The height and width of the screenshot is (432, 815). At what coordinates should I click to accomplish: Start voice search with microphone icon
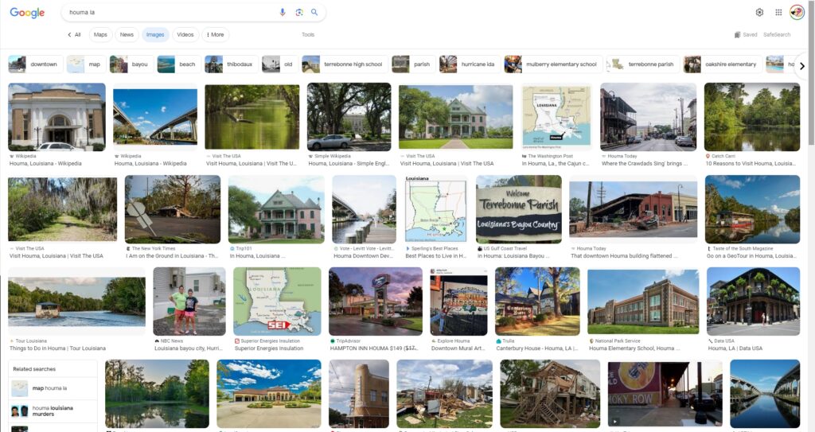(283, 12)
